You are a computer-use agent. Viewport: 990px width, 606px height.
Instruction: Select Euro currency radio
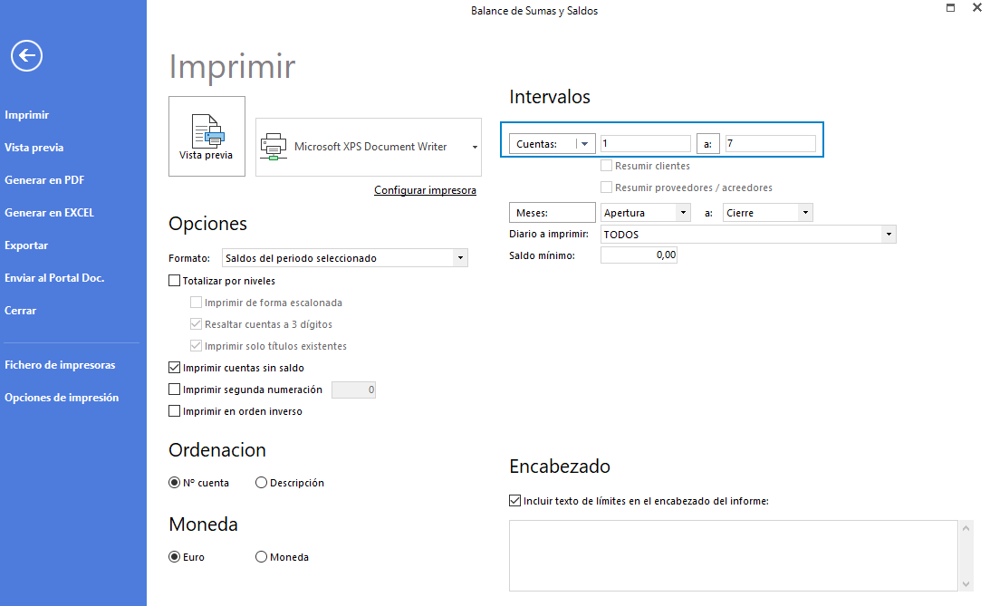pos(174,557)
